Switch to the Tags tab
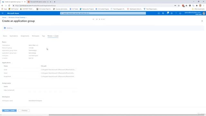The image size is (206, 116). (x=43, y=36)
